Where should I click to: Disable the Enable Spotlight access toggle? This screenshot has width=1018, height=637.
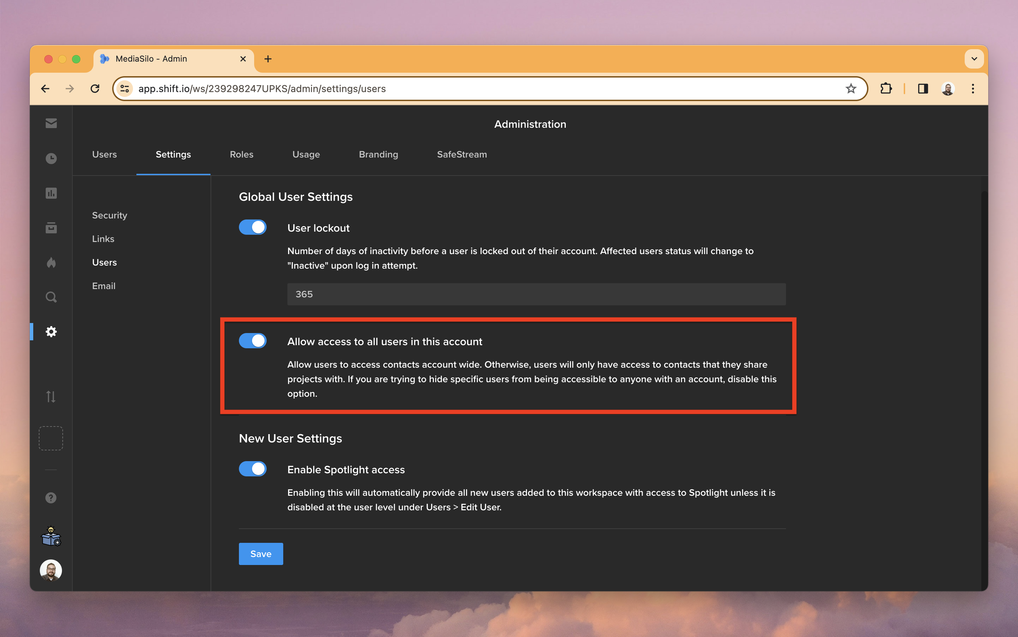[x=252, y=469]
